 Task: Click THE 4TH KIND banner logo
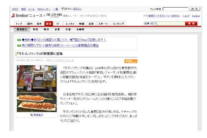[54, 15]
